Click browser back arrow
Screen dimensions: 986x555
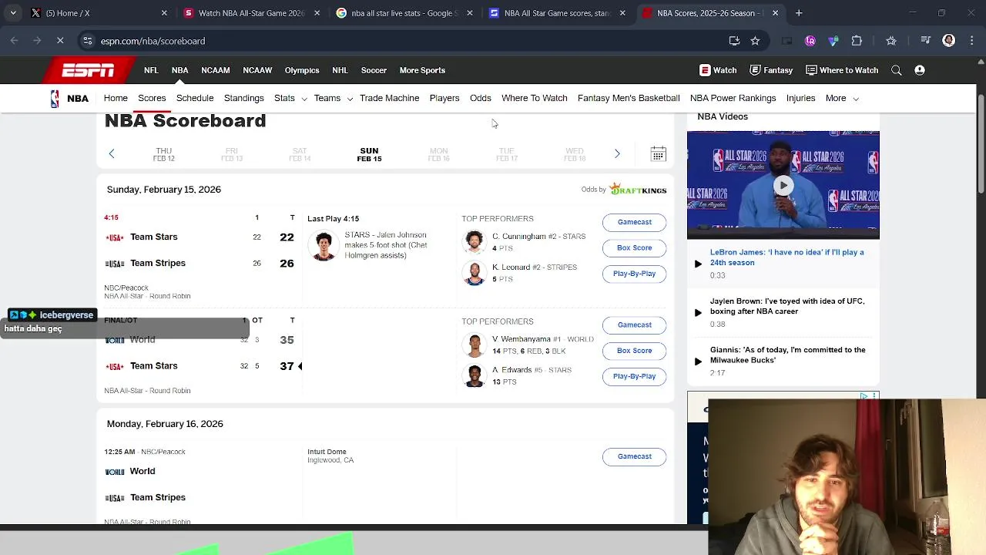15,41
